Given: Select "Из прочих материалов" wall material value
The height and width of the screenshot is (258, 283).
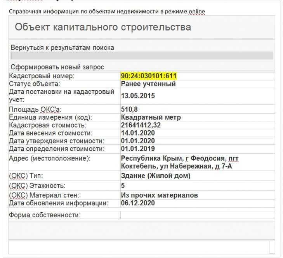Looking at the screenshot, I should tap(159, 195).
